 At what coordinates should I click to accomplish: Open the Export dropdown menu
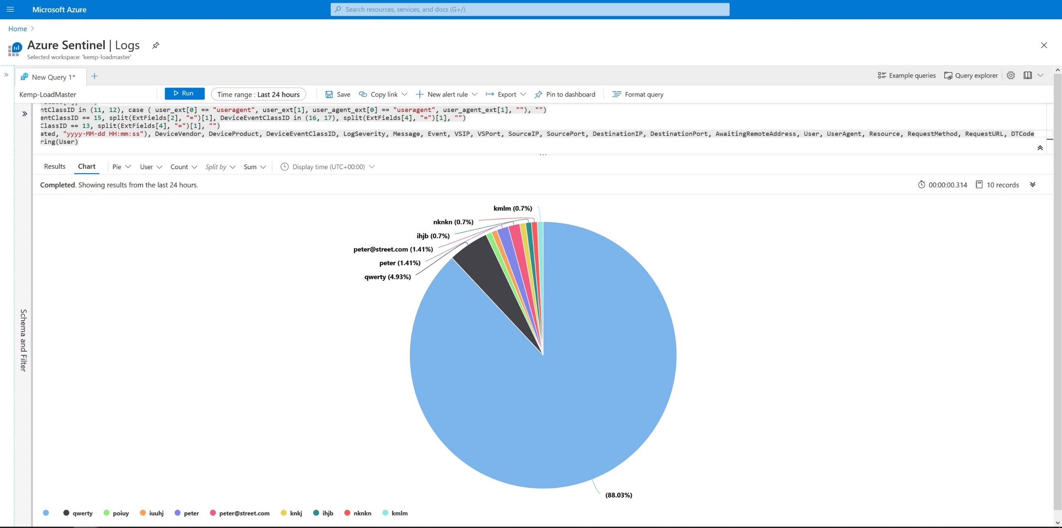pos(506,94)
